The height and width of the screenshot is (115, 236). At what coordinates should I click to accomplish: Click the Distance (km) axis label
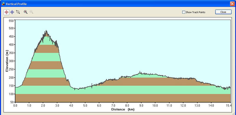click(123, 109)
